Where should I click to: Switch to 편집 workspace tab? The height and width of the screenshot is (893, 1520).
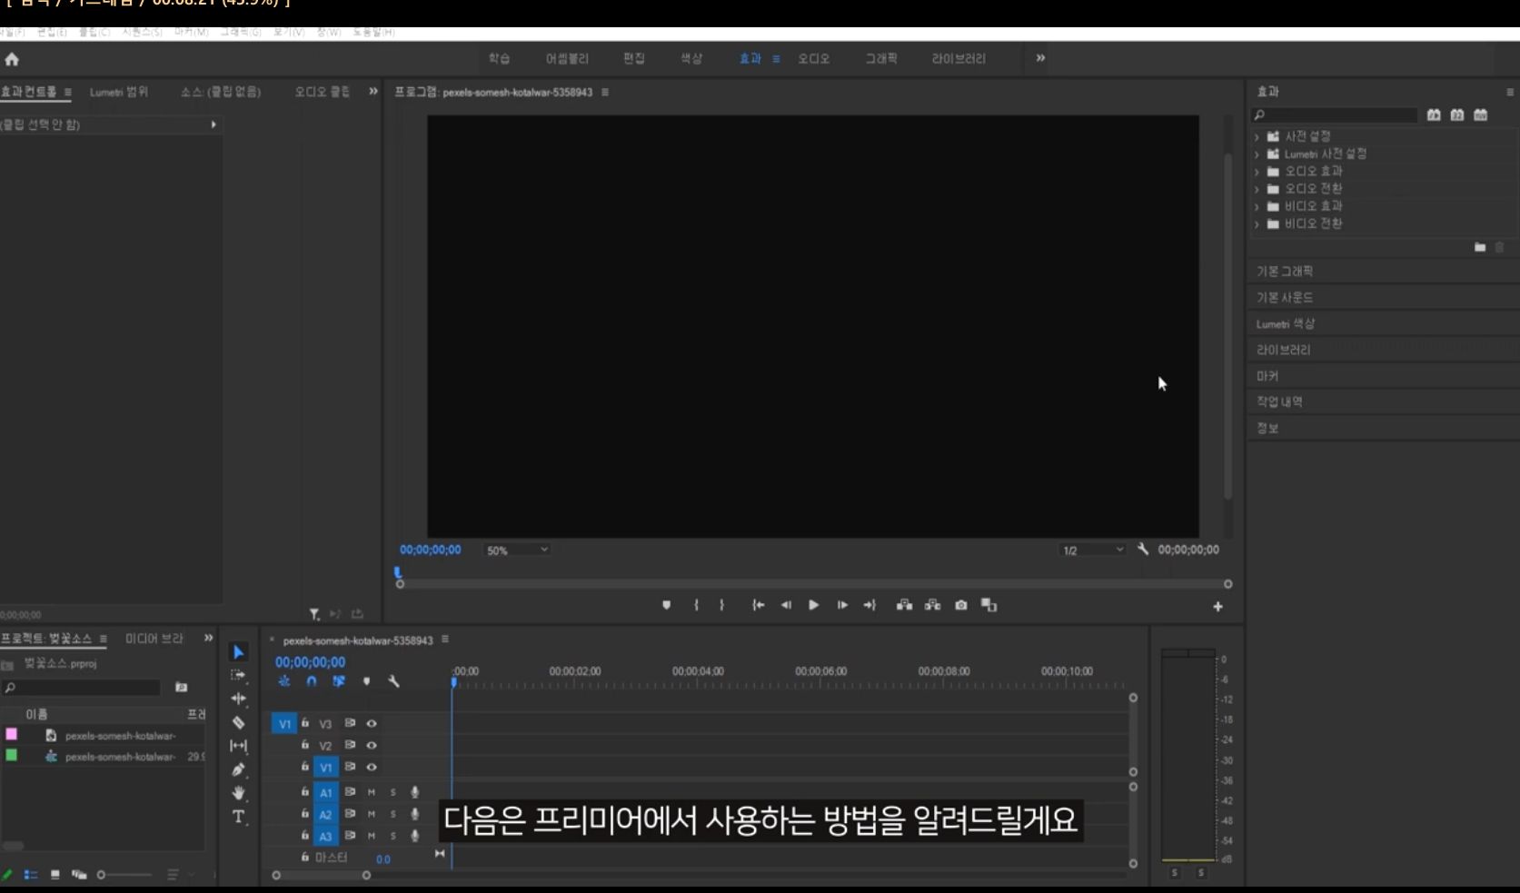[634, 58]
